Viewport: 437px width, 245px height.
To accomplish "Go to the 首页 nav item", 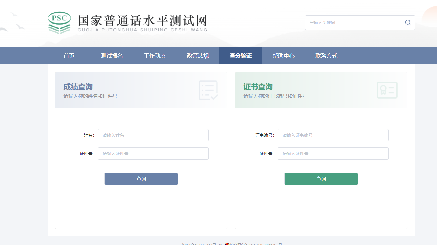I will pos(69,56).
